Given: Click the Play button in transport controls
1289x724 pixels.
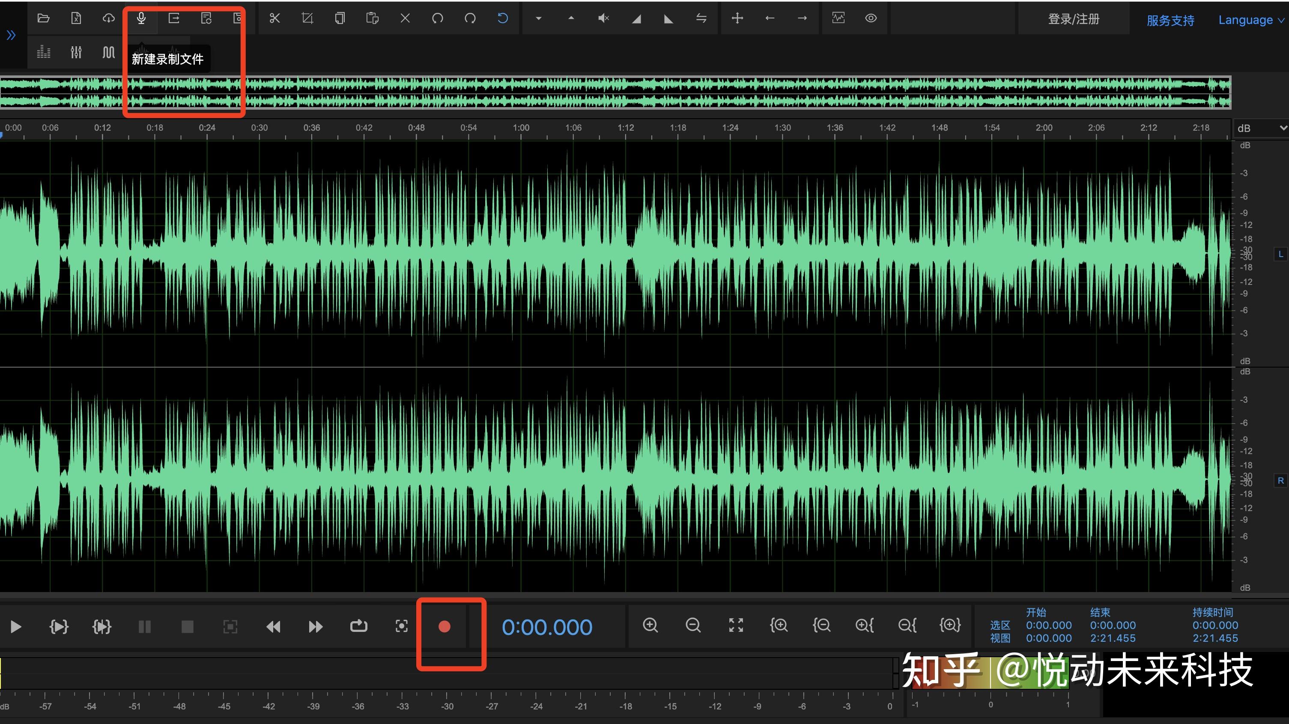Looking at the screenshot, I should (x=15, y=626).
